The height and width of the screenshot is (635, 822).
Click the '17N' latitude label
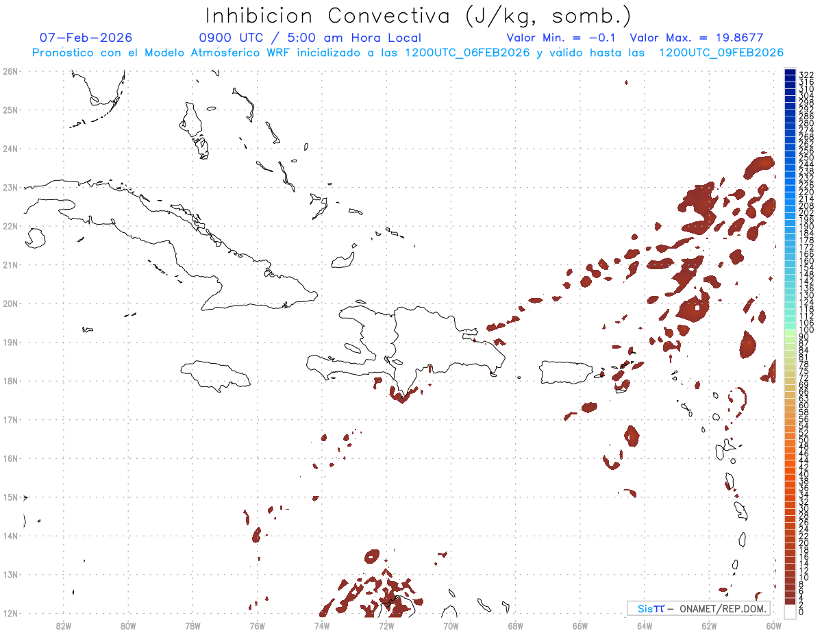[x=10, y=419]
